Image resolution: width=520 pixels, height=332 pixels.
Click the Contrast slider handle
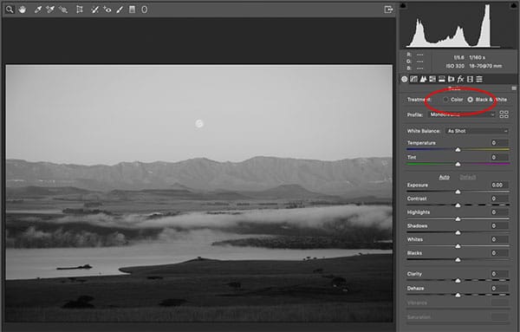click(458, 205)
